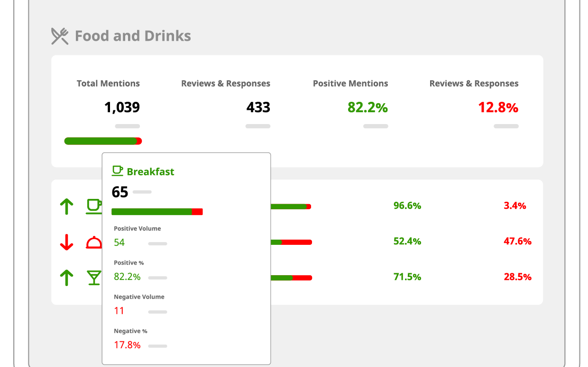Click the 82.2% value in Breakfast tooltip
The height and width of the screenshot is (367, 588).
(x=127, y=277)
